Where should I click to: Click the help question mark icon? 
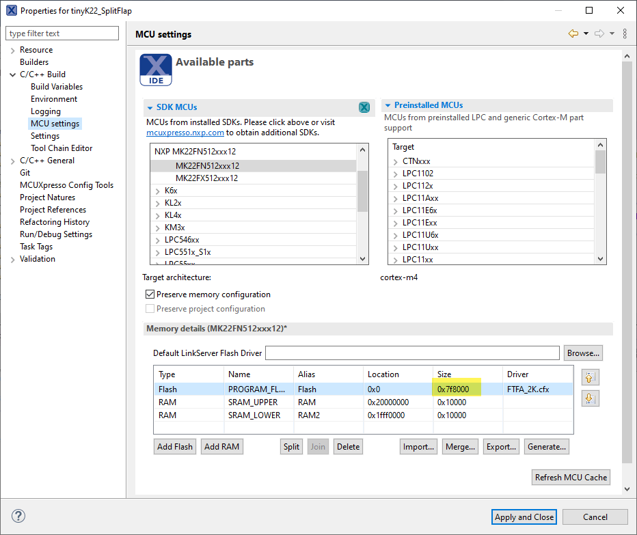(18, 517)
